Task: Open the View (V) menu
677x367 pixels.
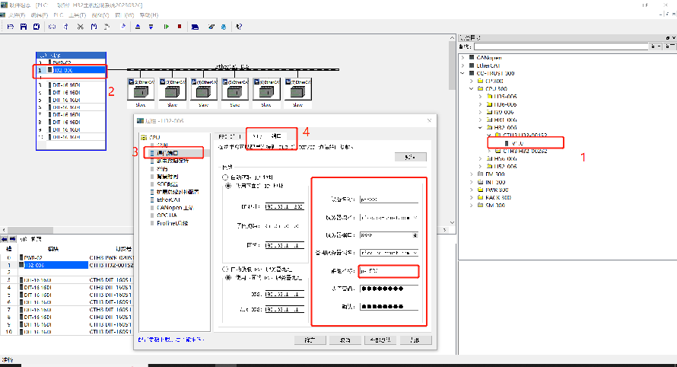Action: 100,15
